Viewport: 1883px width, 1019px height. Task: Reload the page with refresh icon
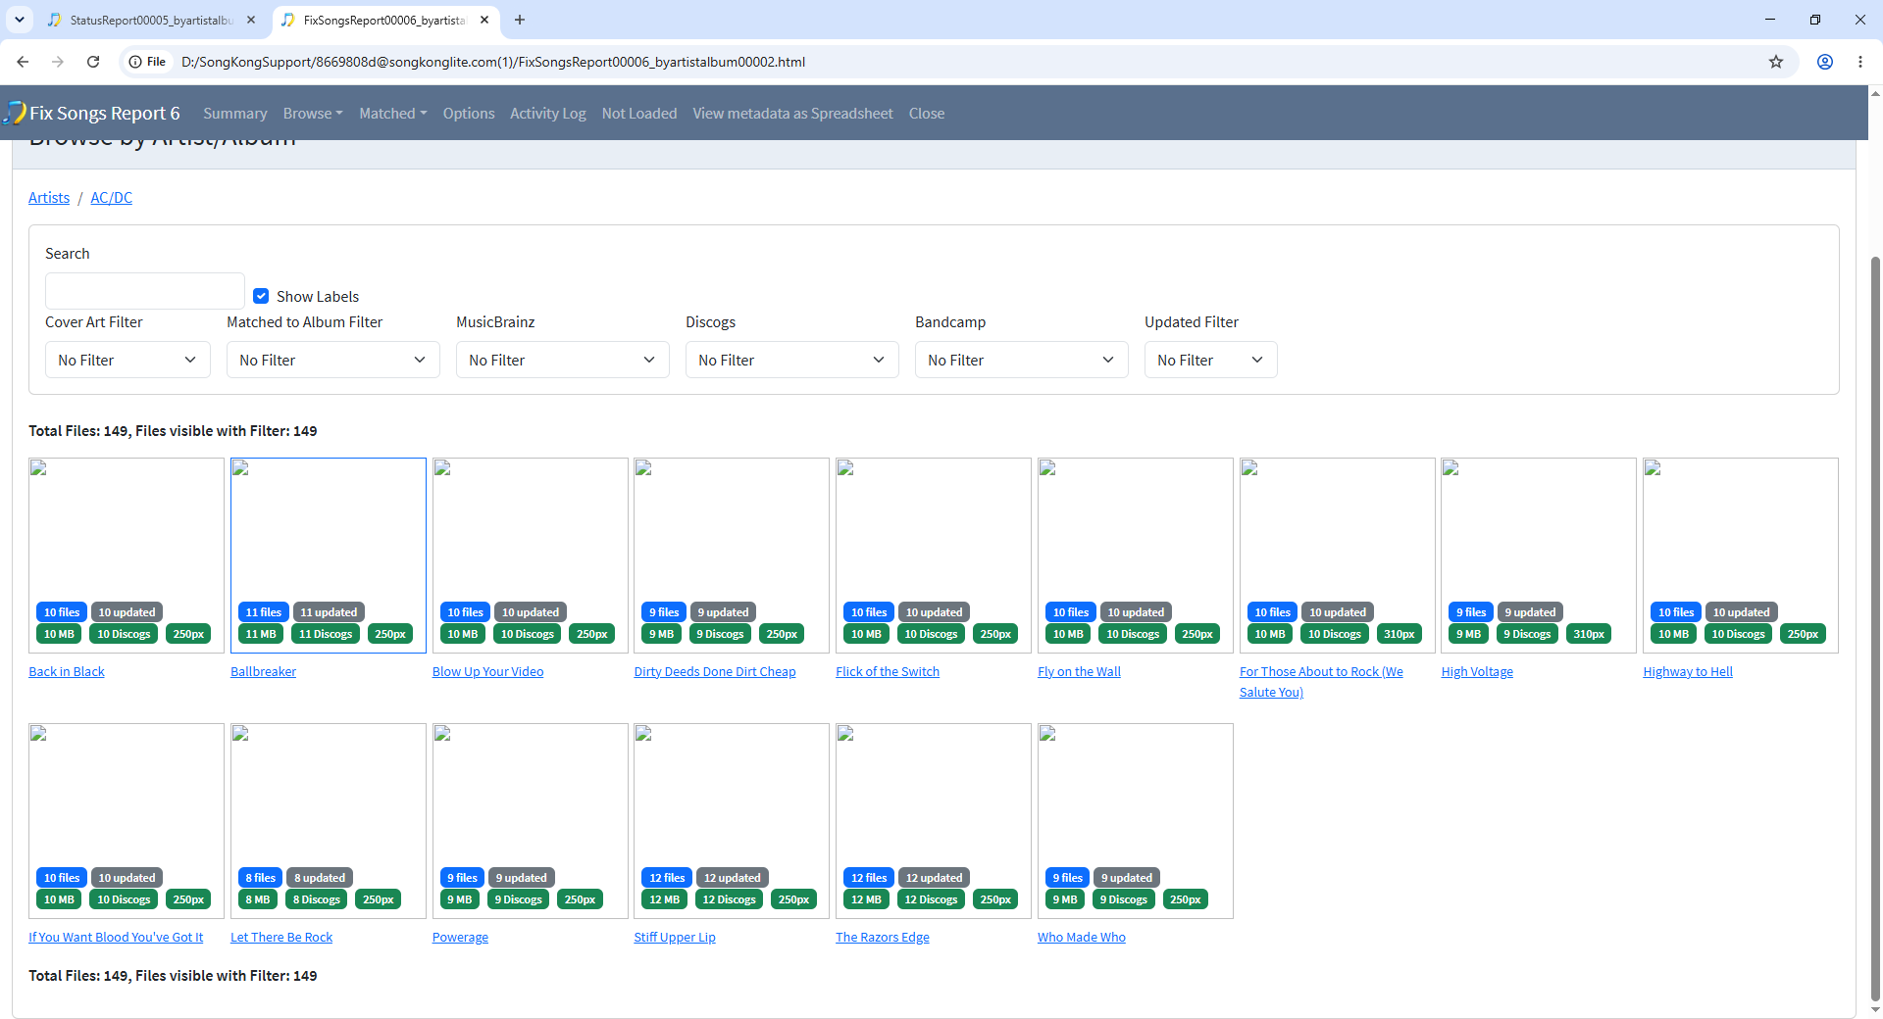pyautogui.click(x=93, y=62)
